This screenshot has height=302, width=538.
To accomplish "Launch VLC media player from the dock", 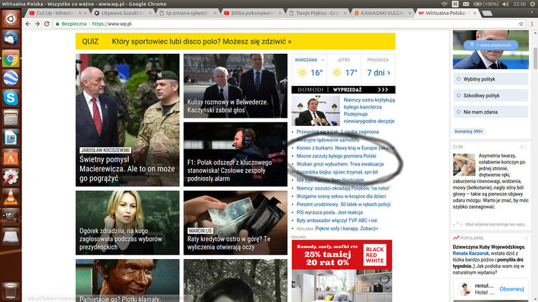I will 10,197.
